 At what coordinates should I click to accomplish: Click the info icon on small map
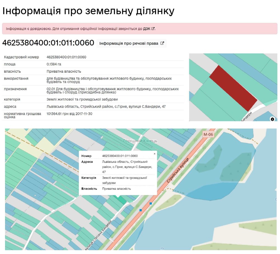pos(272,119)
